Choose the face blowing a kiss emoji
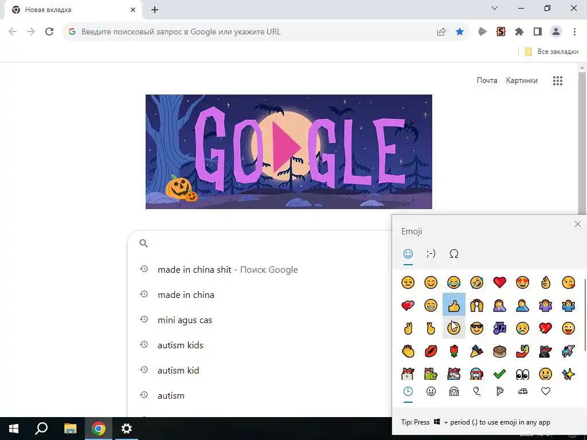This screenshot has height=440, width=587. click(568, 282)
